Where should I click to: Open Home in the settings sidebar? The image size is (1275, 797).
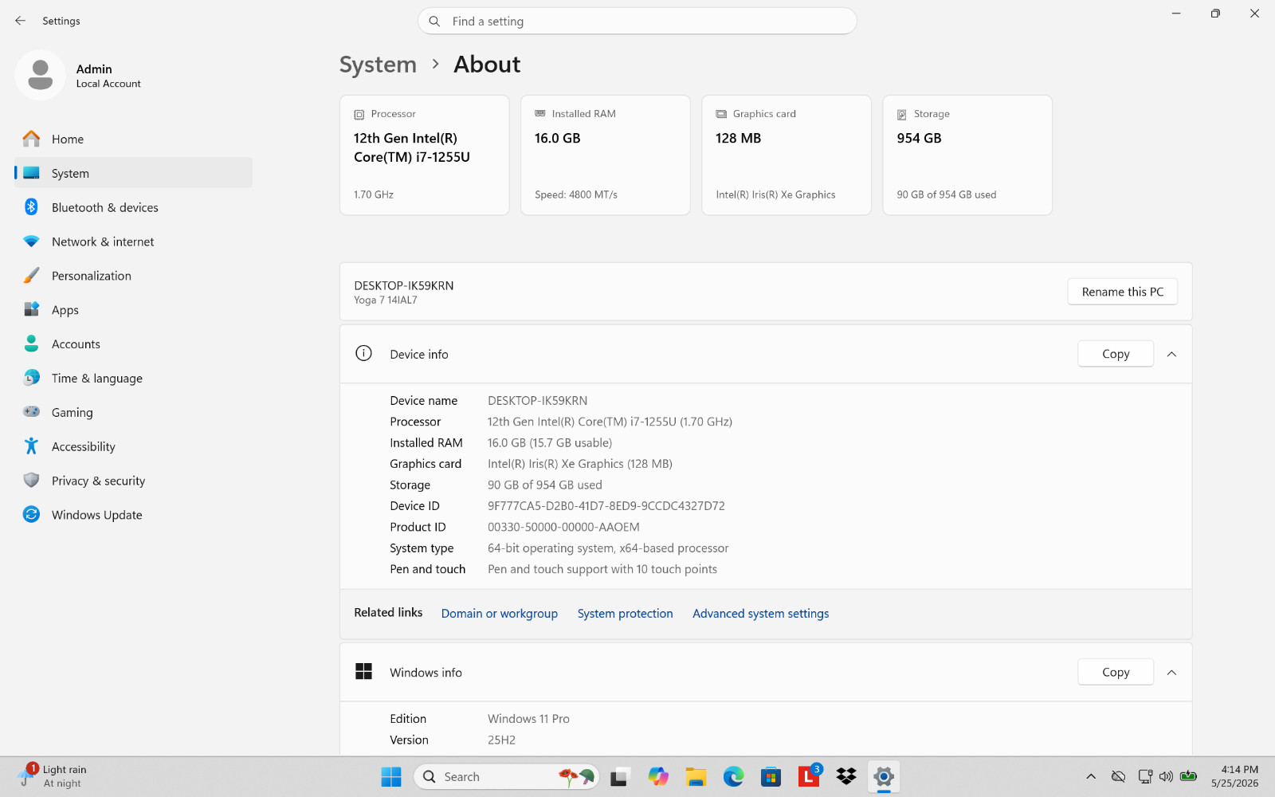coord(133,139)
